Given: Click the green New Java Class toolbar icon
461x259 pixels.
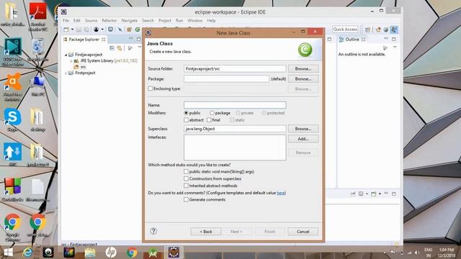Looking at the screenshot, I should 138,29.
